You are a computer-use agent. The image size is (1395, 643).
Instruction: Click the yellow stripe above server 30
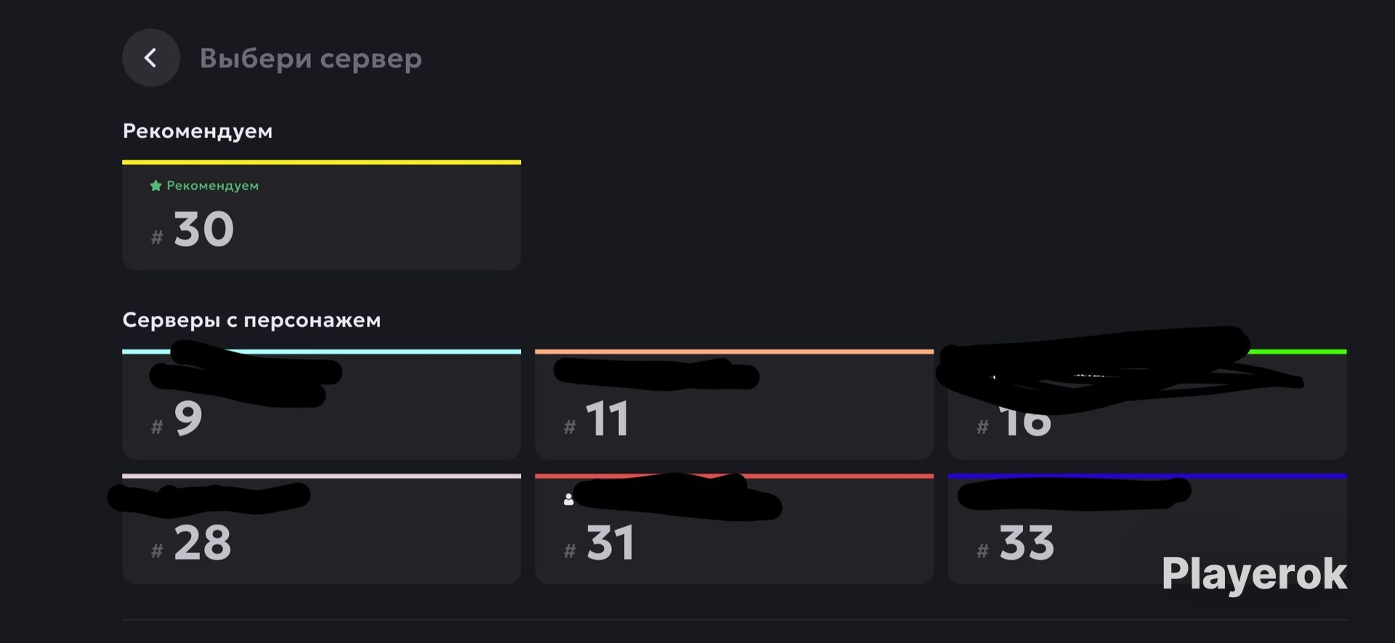(x=321, y=162)
